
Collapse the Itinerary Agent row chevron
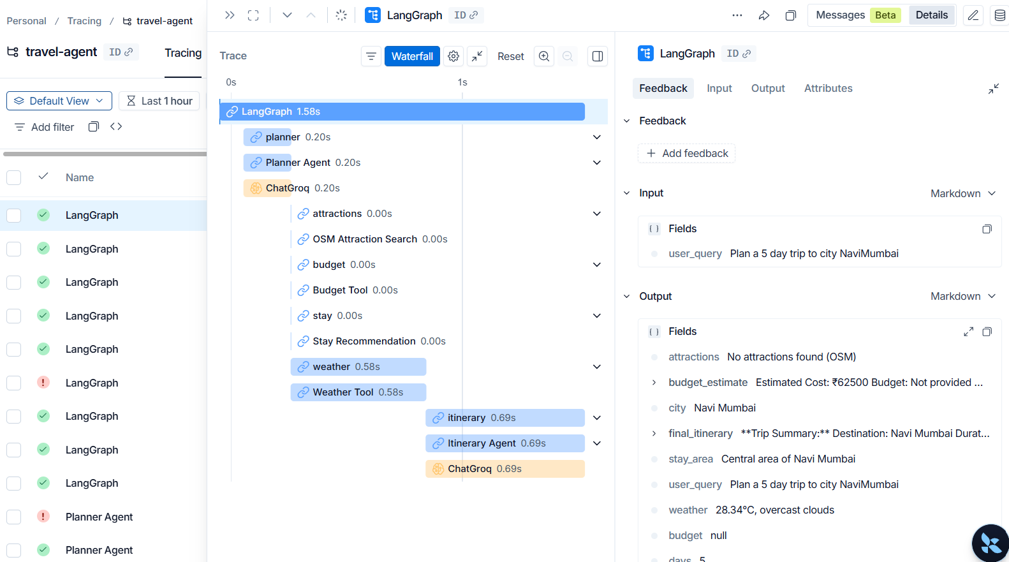597,443
